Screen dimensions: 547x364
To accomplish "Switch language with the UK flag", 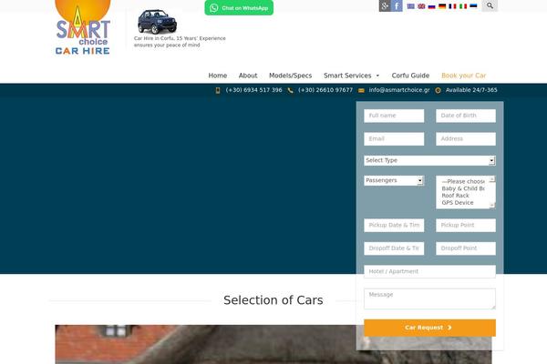I will click(x=421, y=6).
